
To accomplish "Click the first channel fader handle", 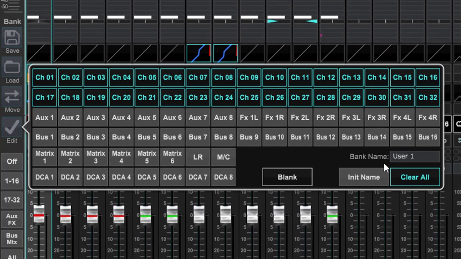I will [39, 215].
